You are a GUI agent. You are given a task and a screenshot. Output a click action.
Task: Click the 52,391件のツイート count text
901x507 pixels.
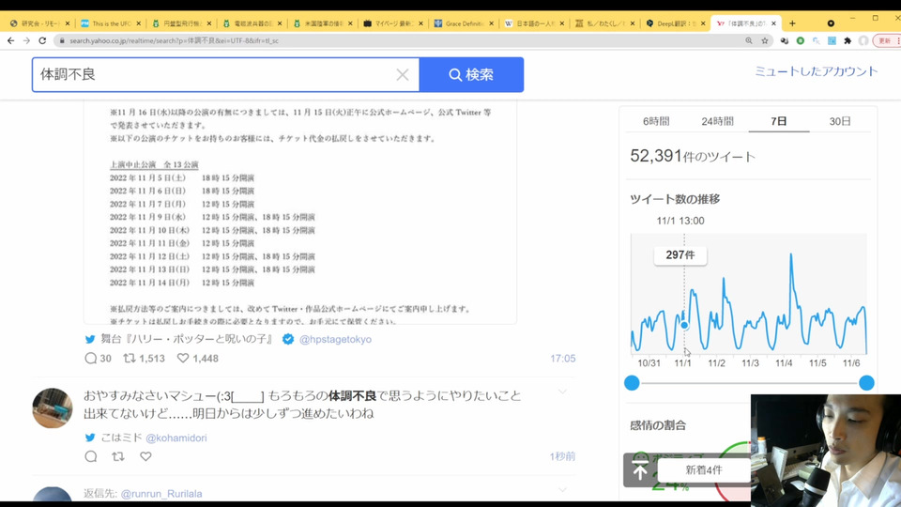(x=693, y=157)
